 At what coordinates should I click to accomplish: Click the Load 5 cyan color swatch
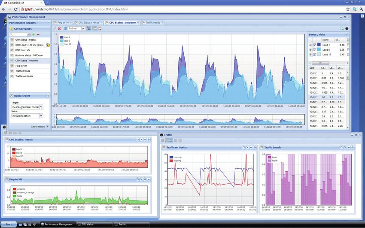319,49
